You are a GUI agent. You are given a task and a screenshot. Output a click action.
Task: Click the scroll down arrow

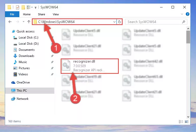tap(188, 117)
